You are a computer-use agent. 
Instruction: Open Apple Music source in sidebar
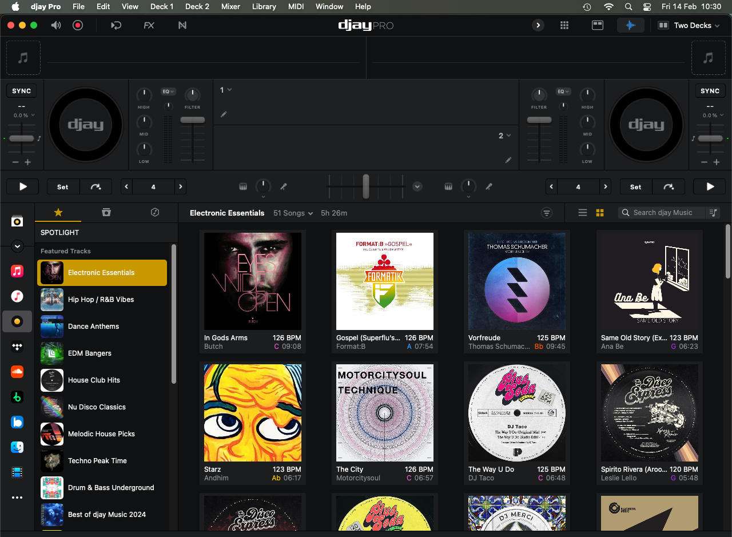(x=17, y=271)
